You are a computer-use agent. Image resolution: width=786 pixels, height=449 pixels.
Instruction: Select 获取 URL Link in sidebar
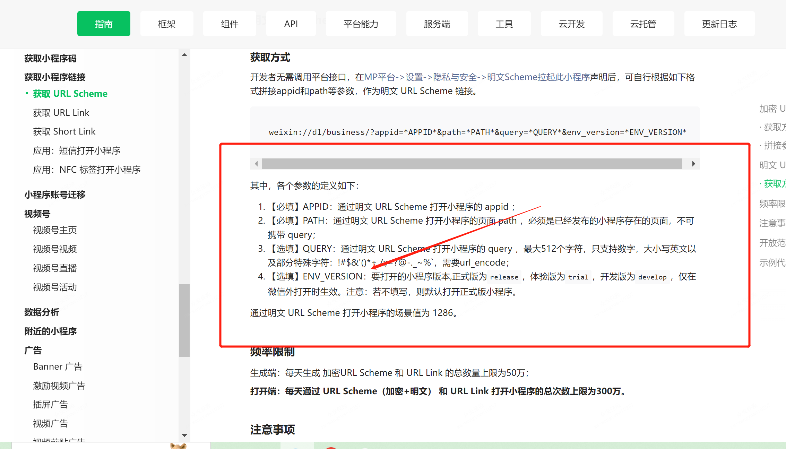(x=61, y=113)
